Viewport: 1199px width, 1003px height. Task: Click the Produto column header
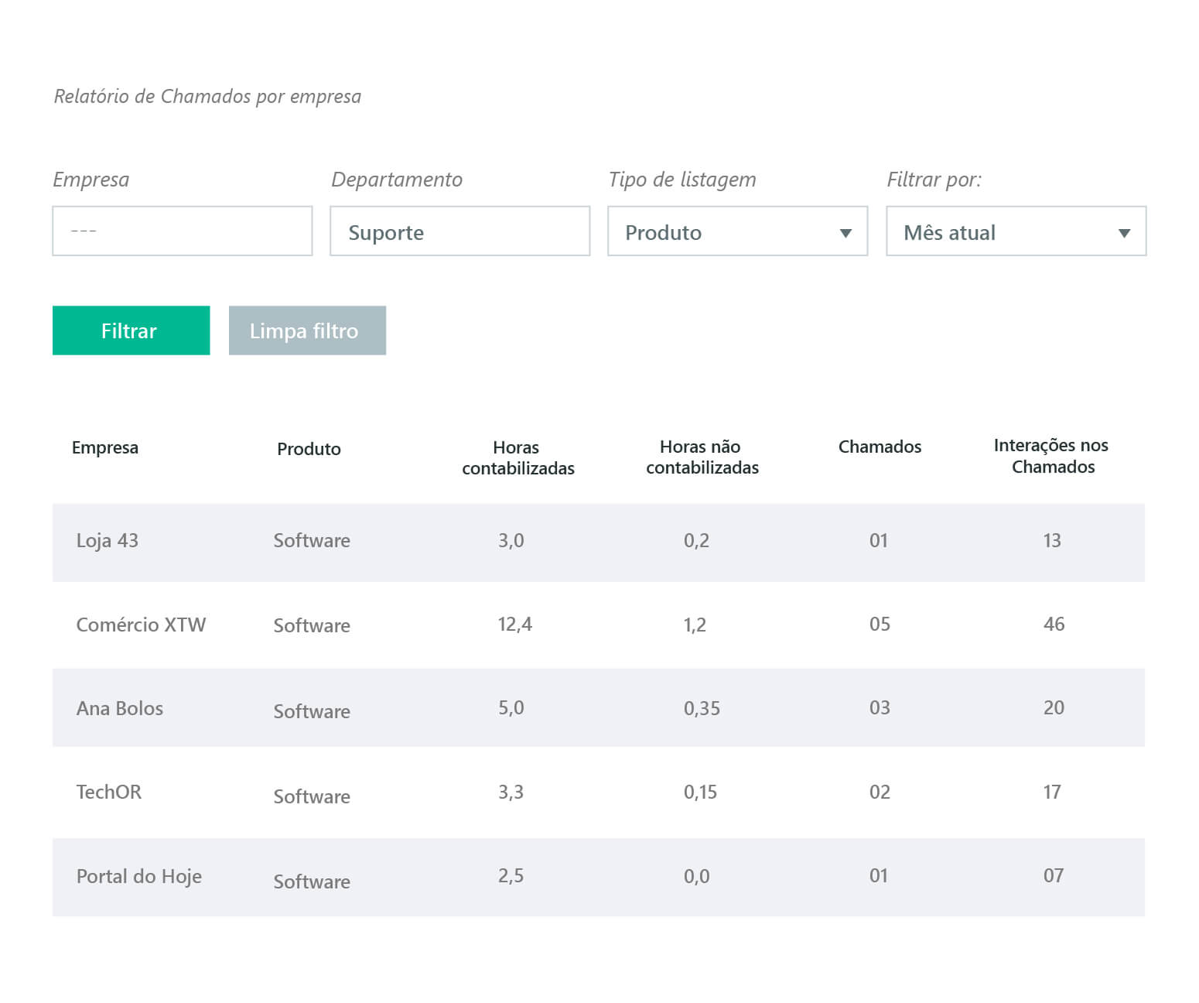click(x=309, y=449)
